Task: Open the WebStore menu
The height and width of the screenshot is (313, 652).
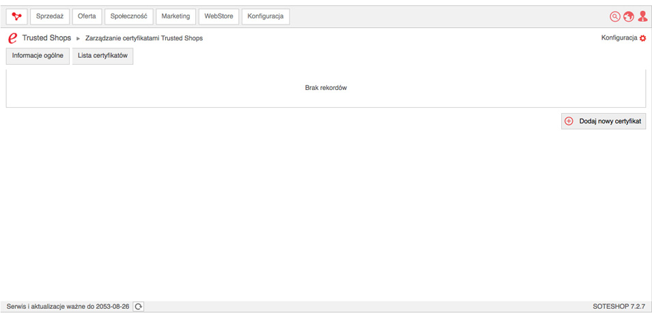Action: (x=218, y=16)
